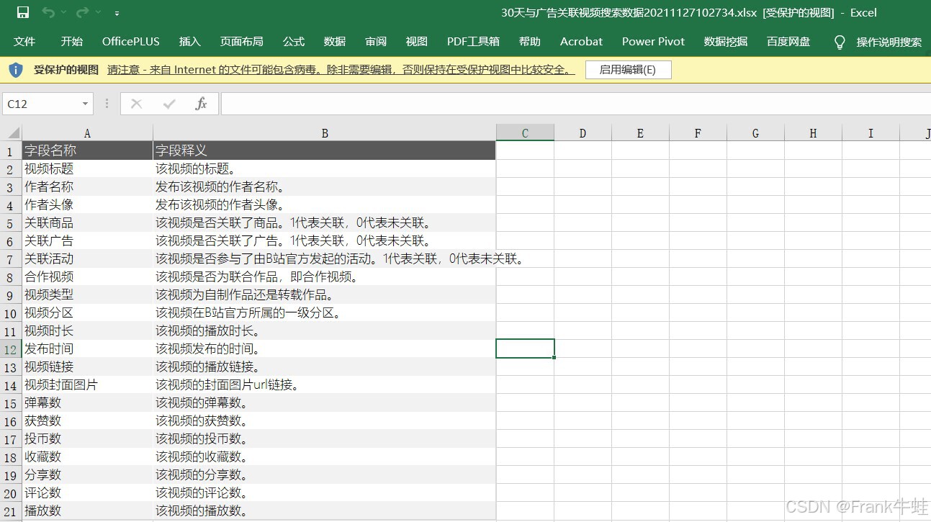Click the Undo arrow icon

[48, 12]
